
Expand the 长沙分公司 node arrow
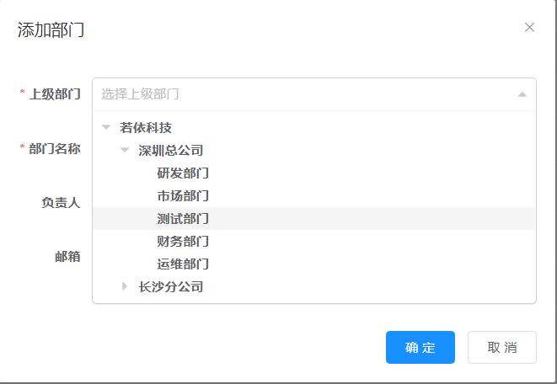[125, 286]
